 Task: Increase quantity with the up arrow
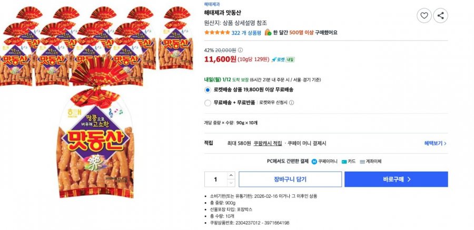coord(231,175)
